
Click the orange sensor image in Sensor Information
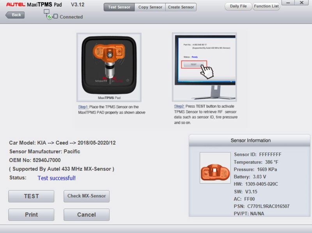pyautogui.click(x=215, y=168)
